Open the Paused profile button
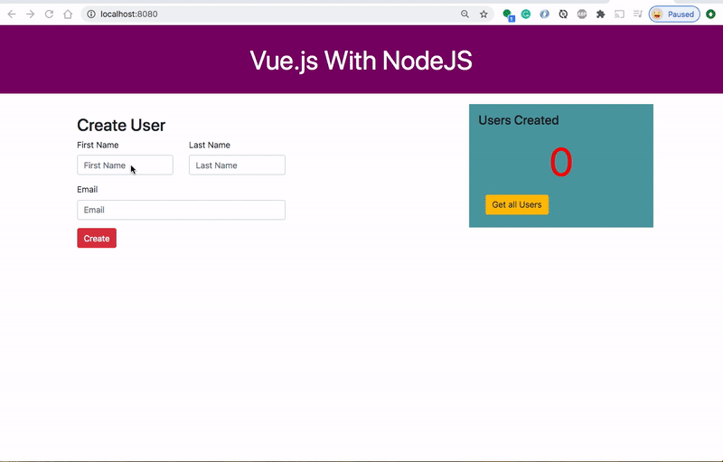 [674, 14]
